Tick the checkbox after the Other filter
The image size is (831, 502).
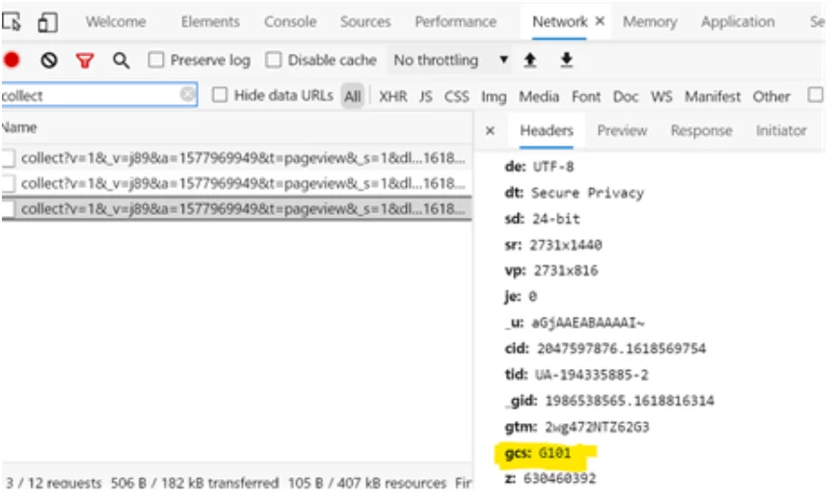[x=816, y=94]
